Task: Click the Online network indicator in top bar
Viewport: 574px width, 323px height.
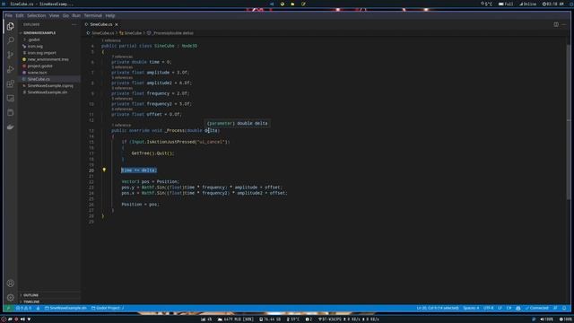Action: tap(527, 4)
